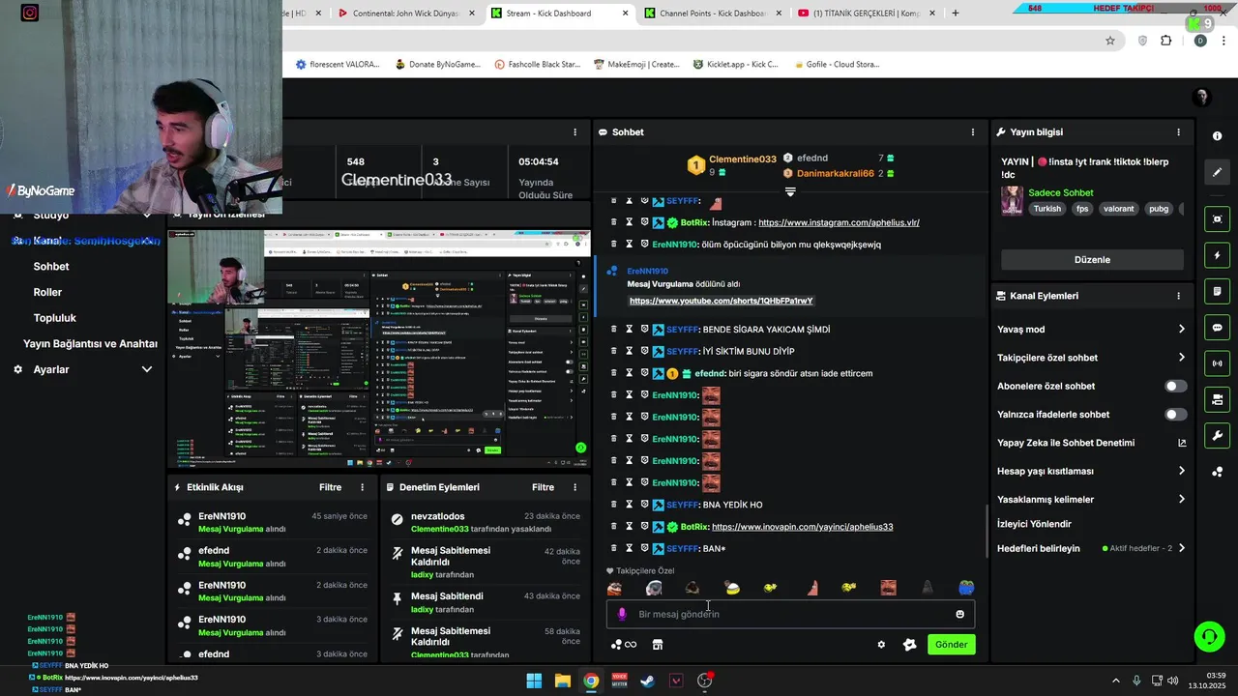
Task: Click the star badge icon beside Gönder
Action: (909, 645)
